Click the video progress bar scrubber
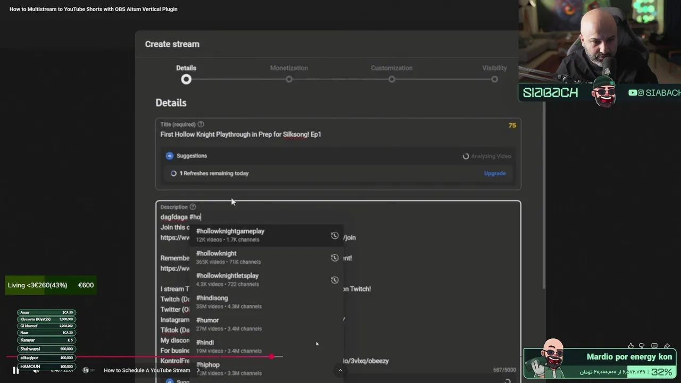The width and height of the screenshot is (681, 383). pyautogui.click(x=272, y=357)
